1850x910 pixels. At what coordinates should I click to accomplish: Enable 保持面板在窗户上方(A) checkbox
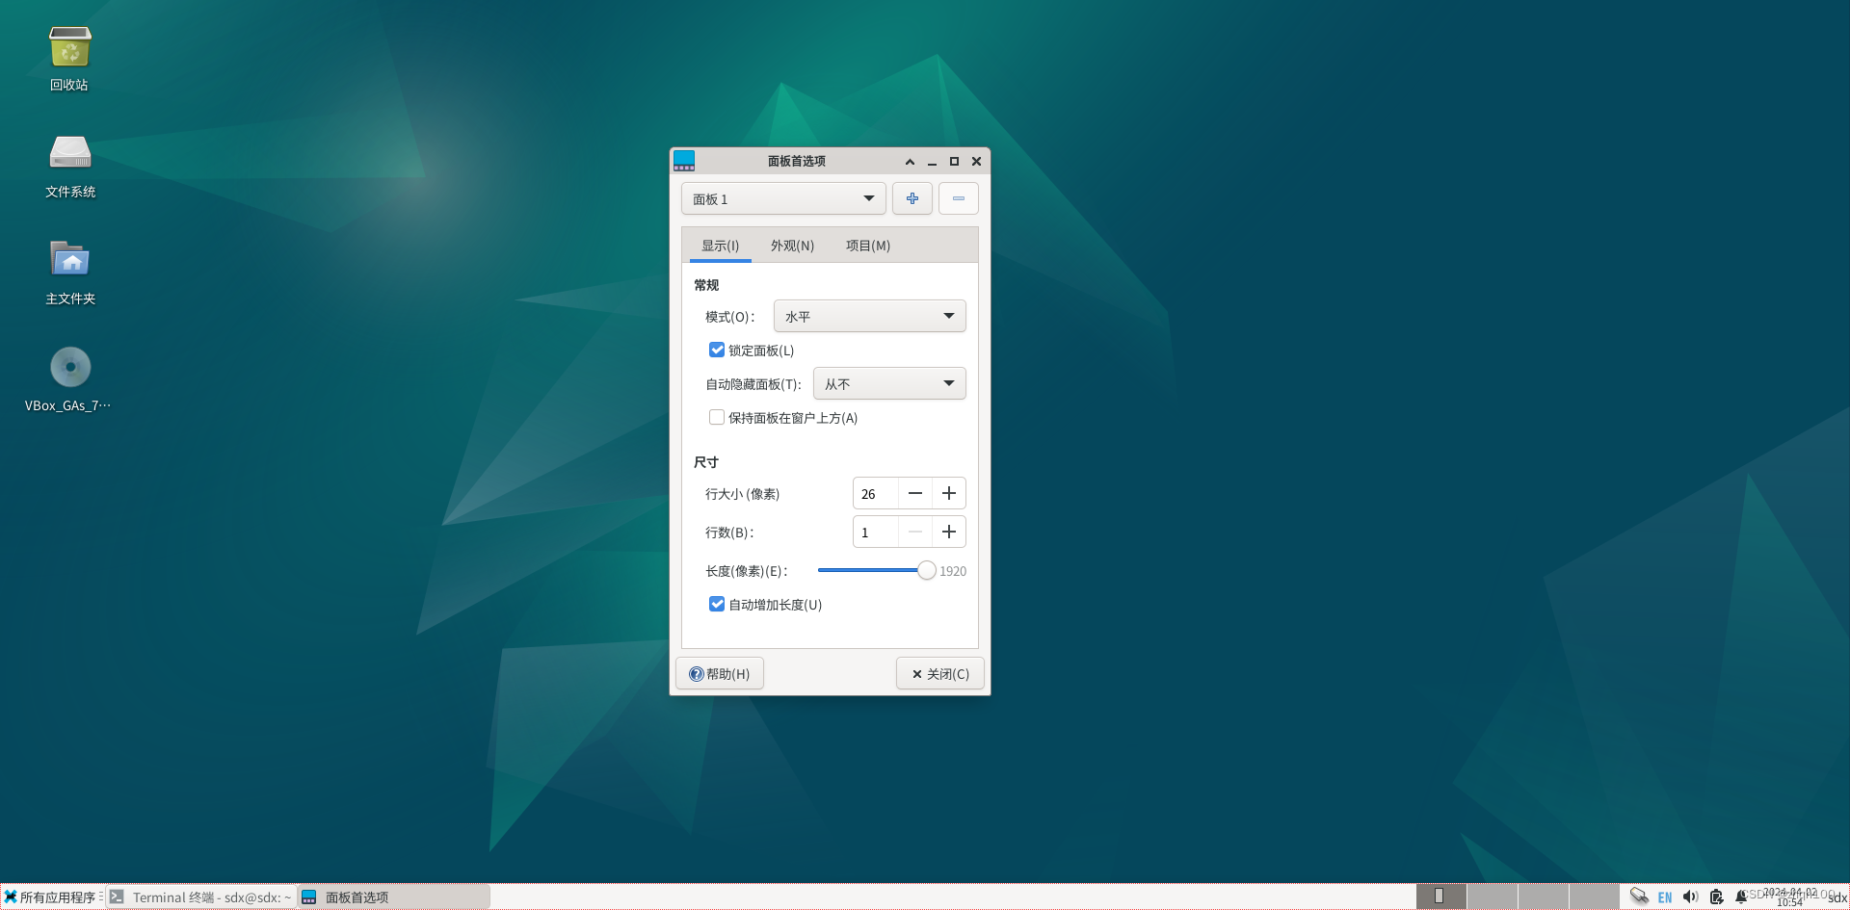tap(716, 417)
